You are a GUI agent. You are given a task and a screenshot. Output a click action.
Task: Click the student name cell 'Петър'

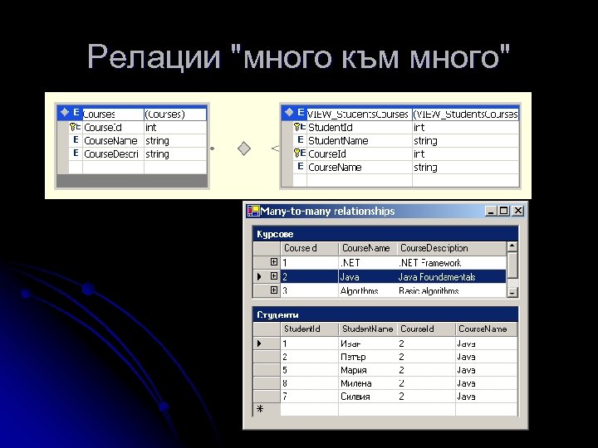368,357
